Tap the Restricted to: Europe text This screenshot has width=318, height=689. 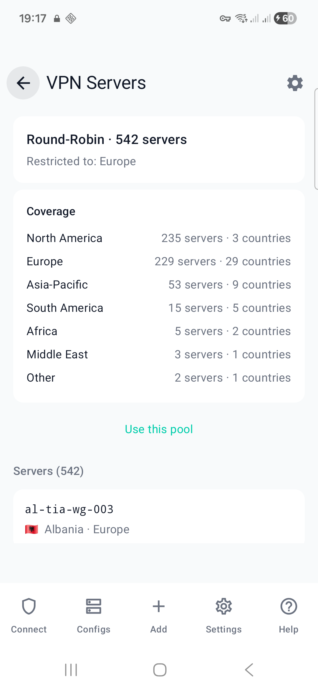pos(81,161)
